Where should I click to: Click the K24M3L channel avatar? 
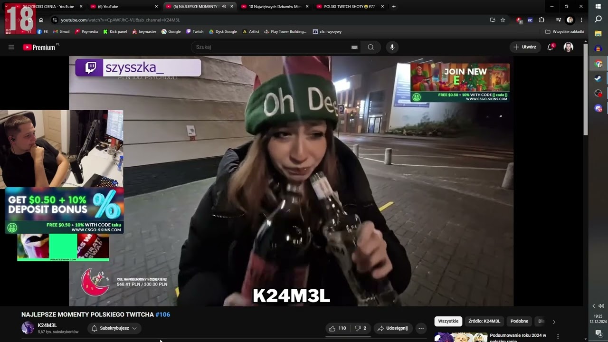click(x=28, y=328)
